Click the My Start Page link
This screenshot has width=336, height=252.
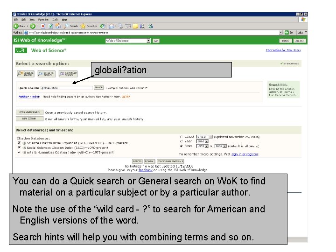(289, 63)
